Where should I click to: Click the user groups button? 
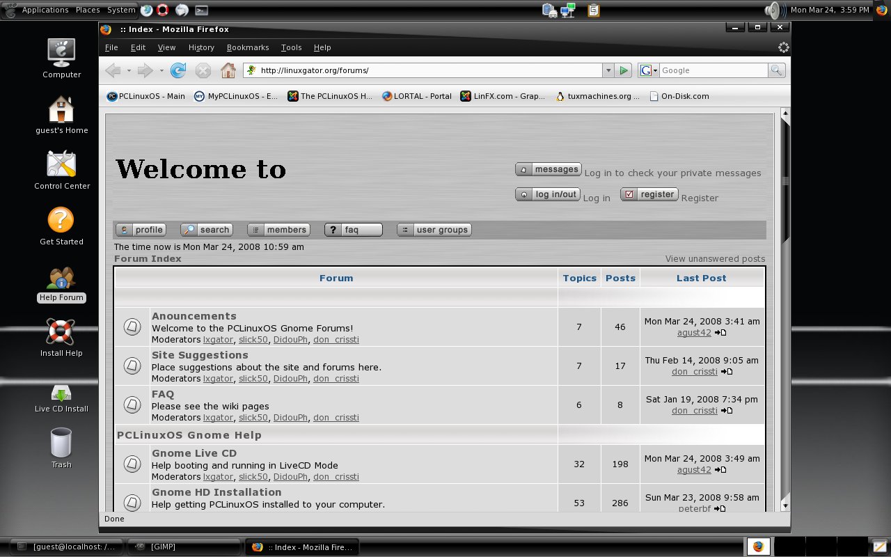(434, 230)
